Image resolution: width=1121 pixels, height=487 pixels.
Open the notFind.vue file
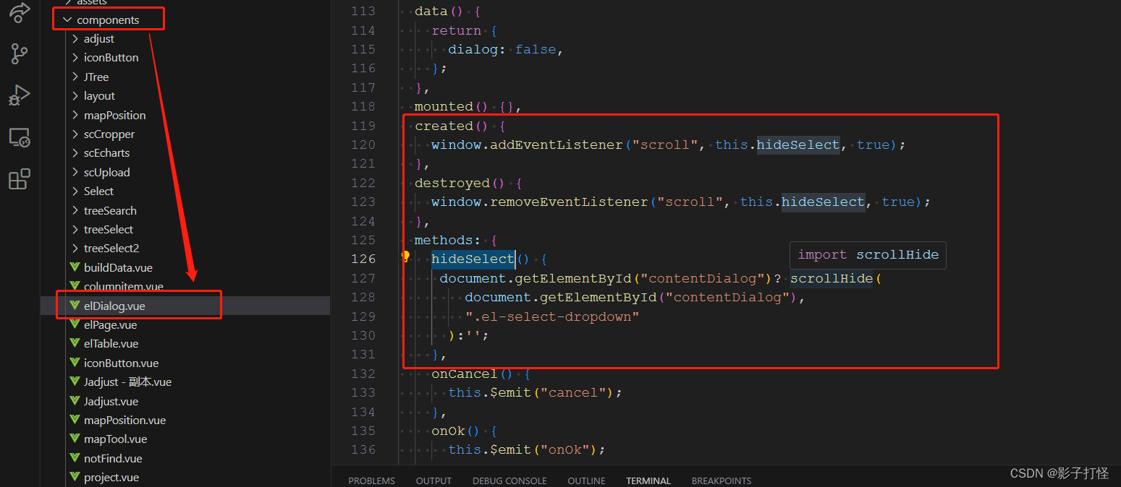(114, 458)
